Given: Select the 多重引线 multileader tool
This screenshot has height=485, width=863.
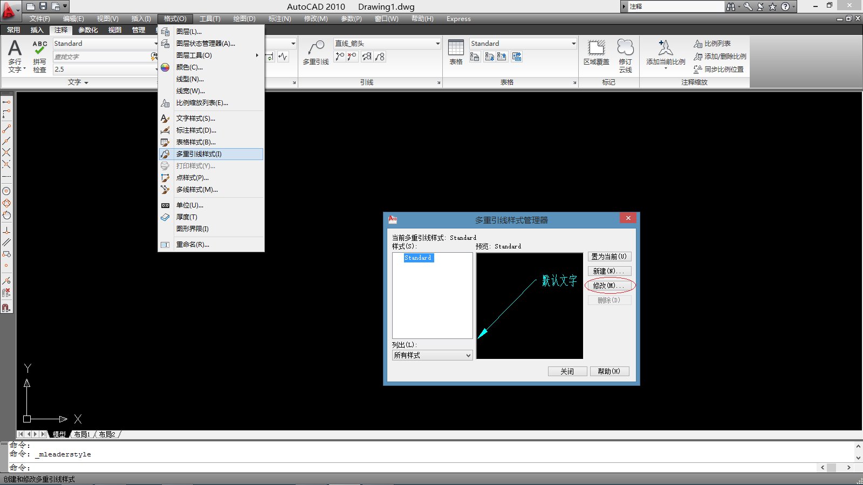Looking at the screenshot, I should coord(316,52).
